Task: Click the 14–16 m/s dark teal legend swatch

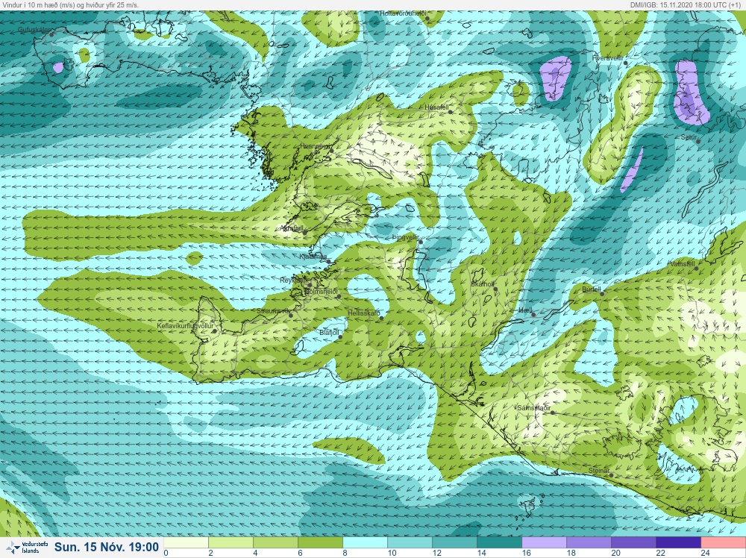Action: 499,543
